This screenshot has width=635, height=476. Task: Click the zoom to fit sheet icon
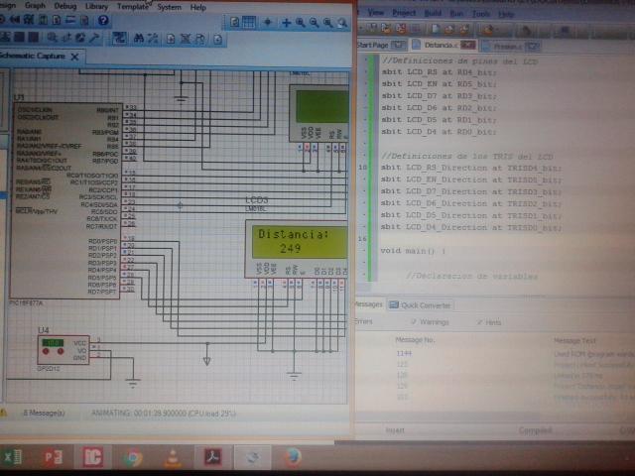[328, 24]
